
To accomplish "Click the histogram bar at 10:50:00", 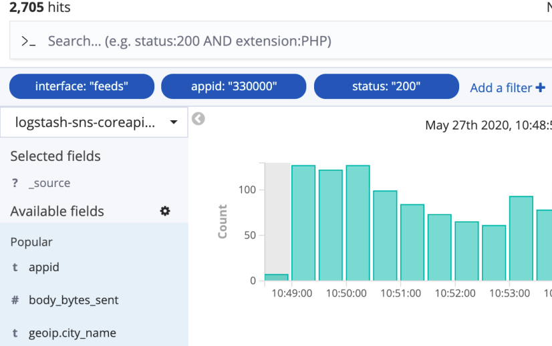I will pyautogui.click(x=358, y=223).
